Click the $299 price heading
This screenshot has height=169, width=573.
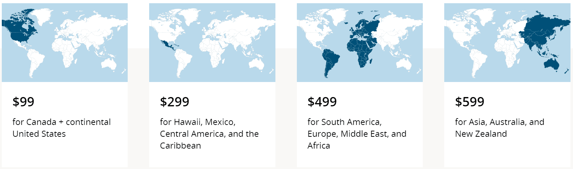[175, 102]
